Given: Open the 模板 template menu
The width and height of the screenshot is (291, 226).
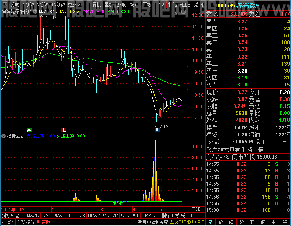Looking at the screenshot, I should click(180, 215).
